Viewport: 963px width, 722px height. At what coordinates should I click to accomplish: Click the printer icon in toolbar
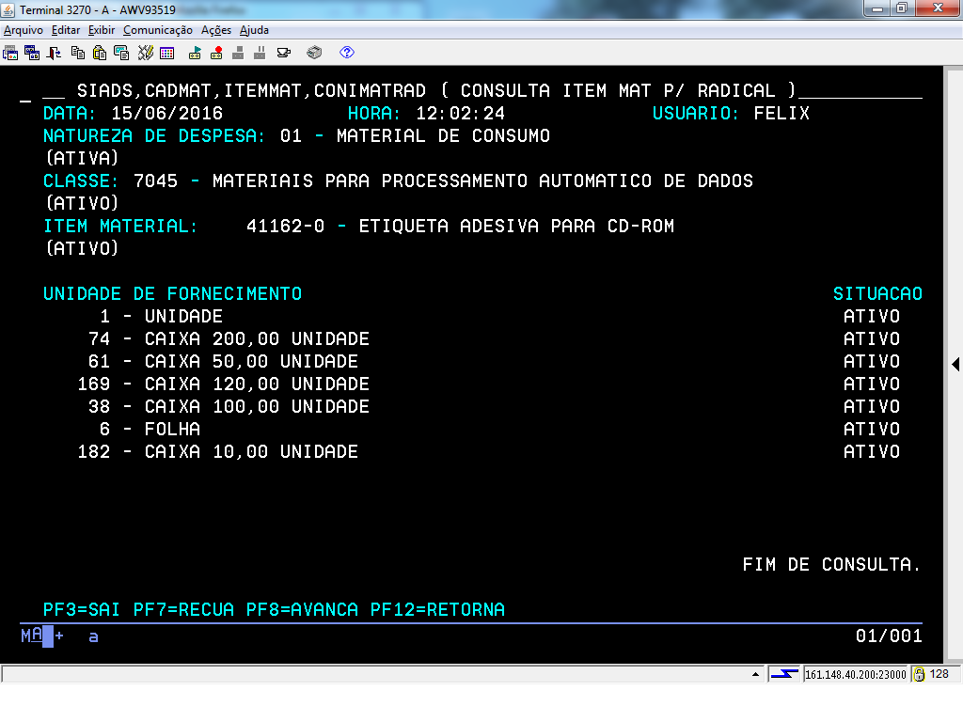click(314, 53)
